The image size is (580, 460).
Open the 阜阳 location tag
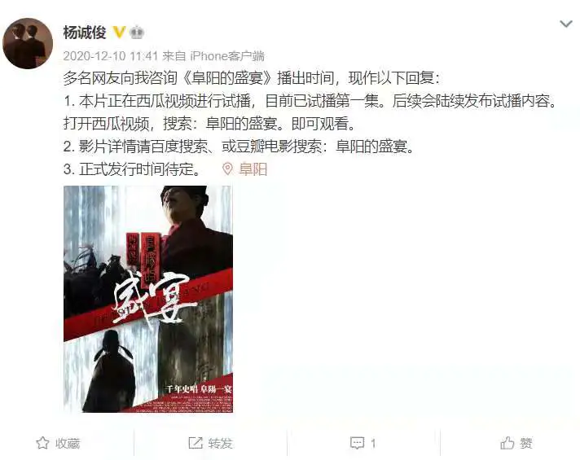pyautogui.click(x=253, y=169)
